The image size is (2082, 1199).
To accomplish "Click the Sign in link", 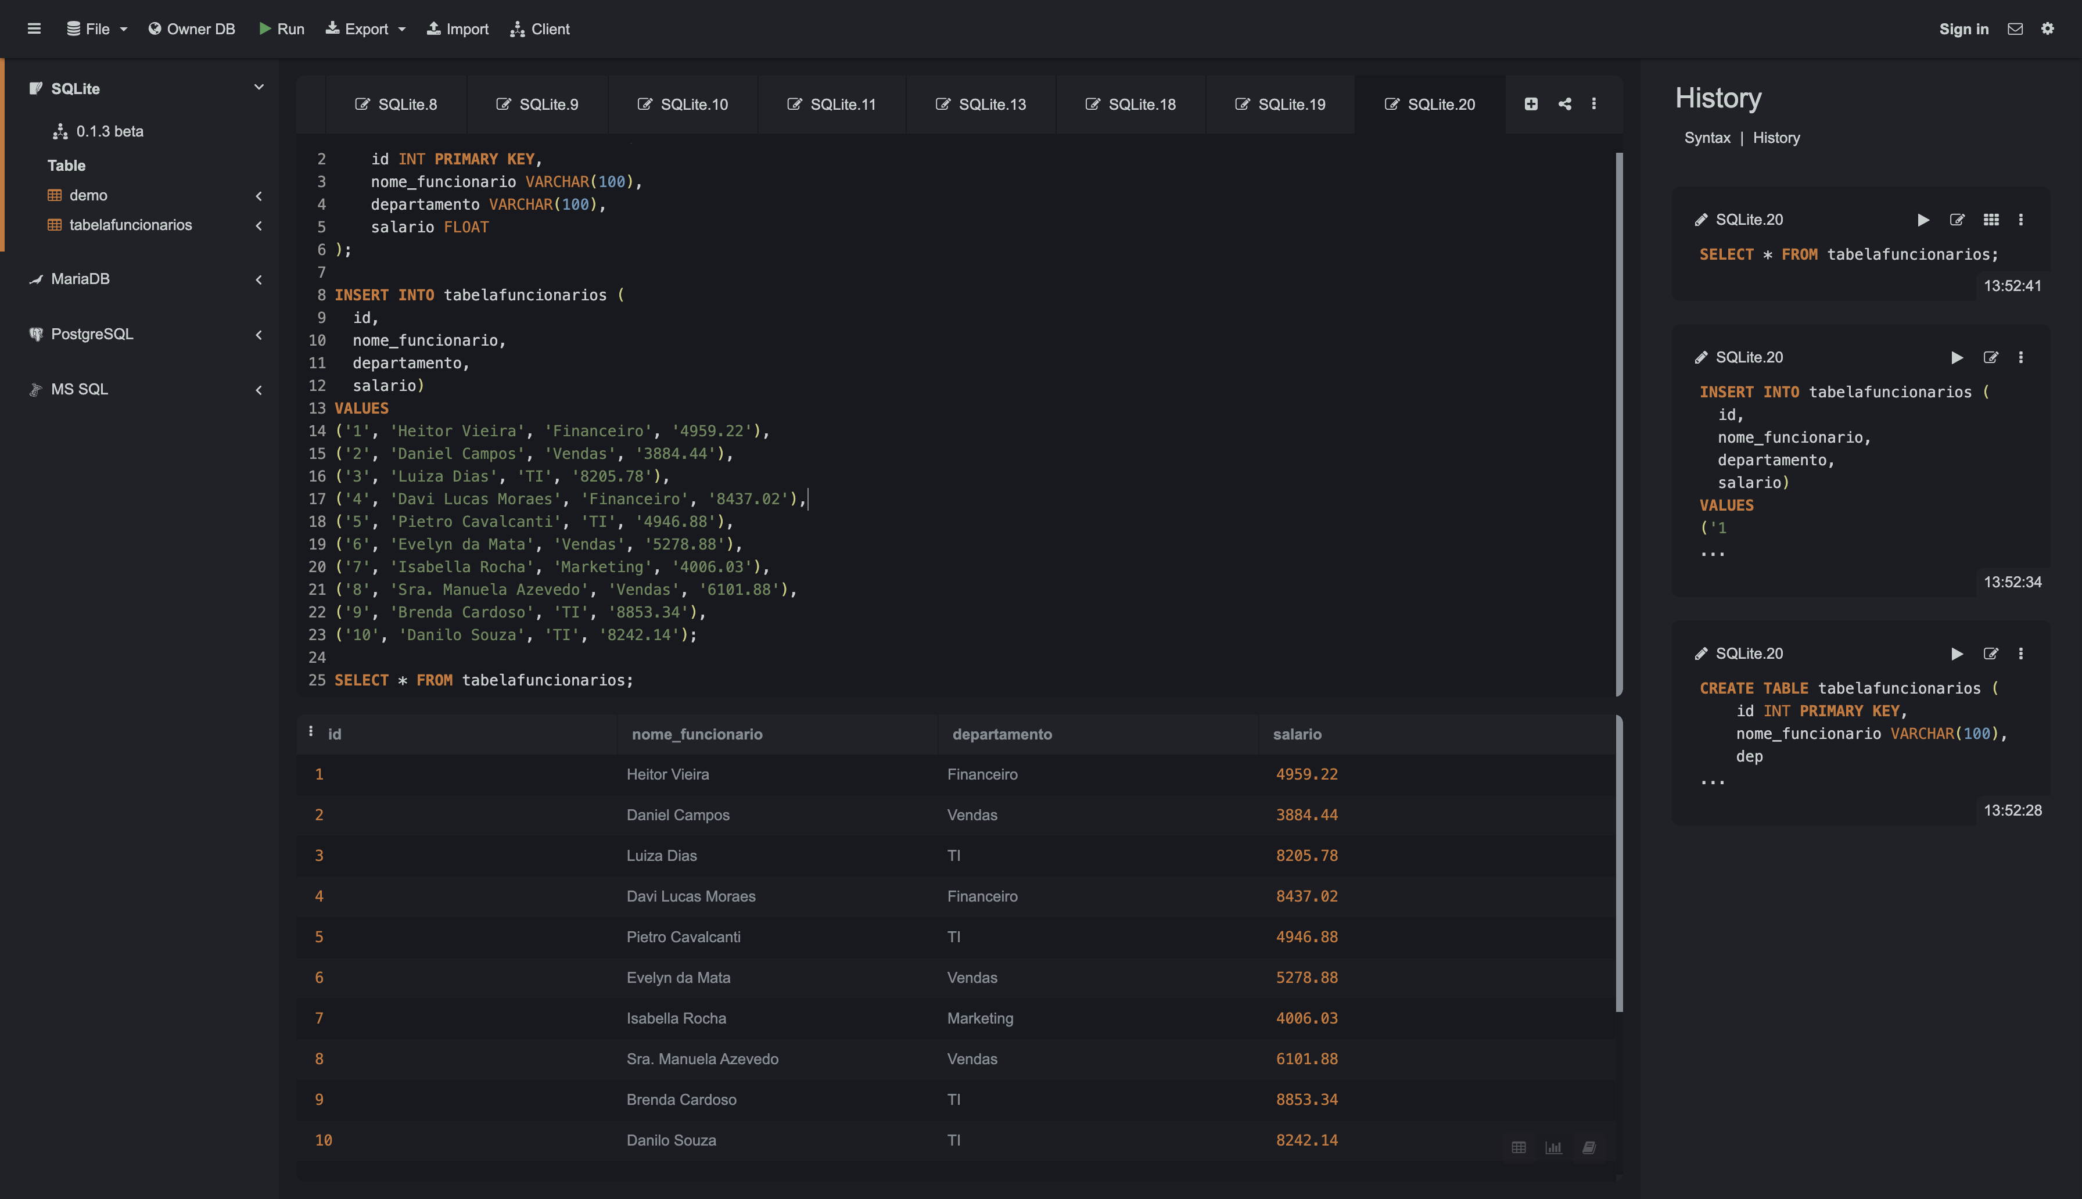I will (1963, 29).
